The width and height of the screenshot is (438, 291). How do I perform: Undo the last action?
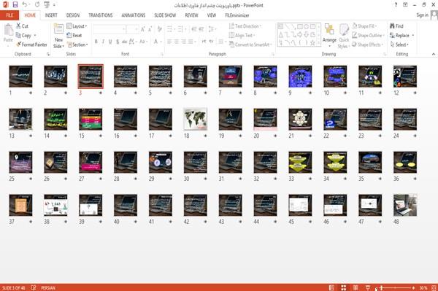click(x=25, y=5)
